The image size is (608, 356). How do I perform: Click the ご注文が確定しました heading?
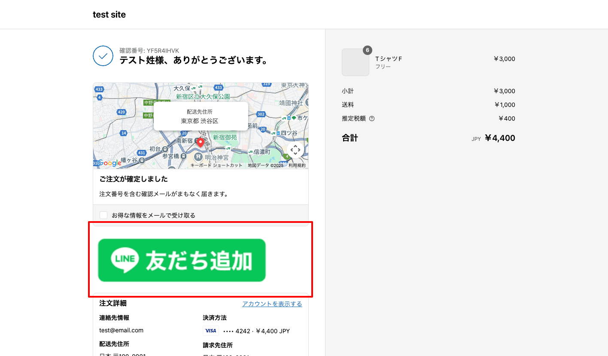[134, 179]
